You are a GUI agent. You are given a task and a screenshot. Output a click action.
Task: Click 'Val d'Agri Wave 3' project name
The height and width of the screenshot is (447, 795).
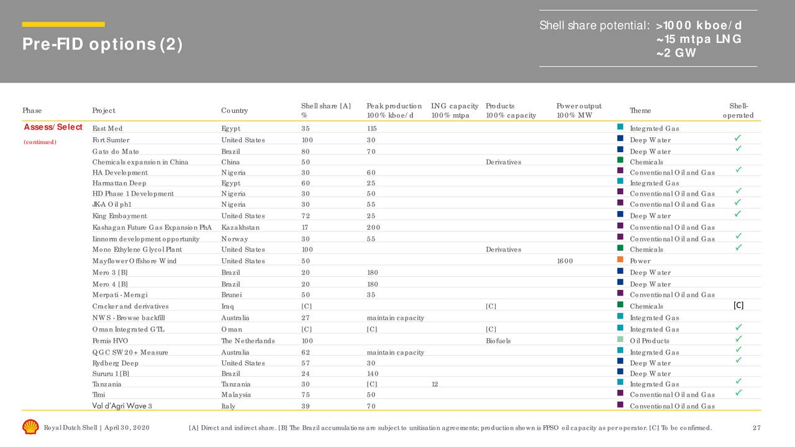122,406
